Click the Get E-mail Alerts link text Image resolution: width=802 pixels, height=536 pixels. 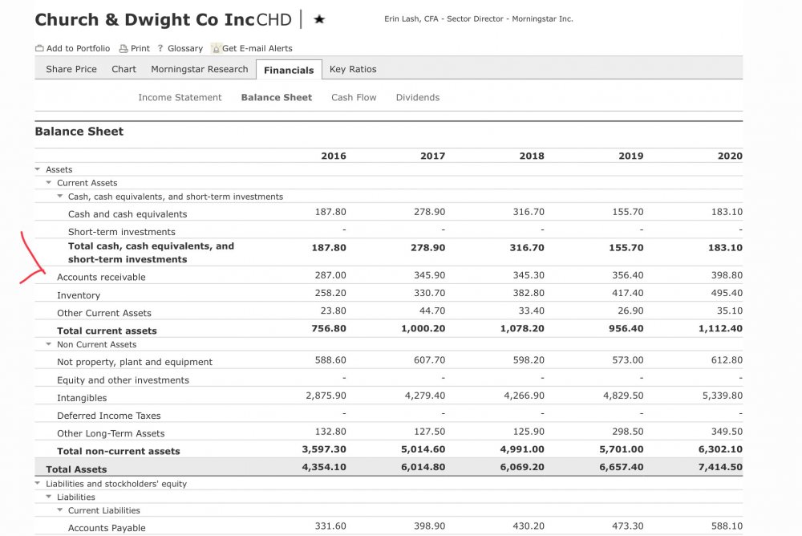point(257,48)
